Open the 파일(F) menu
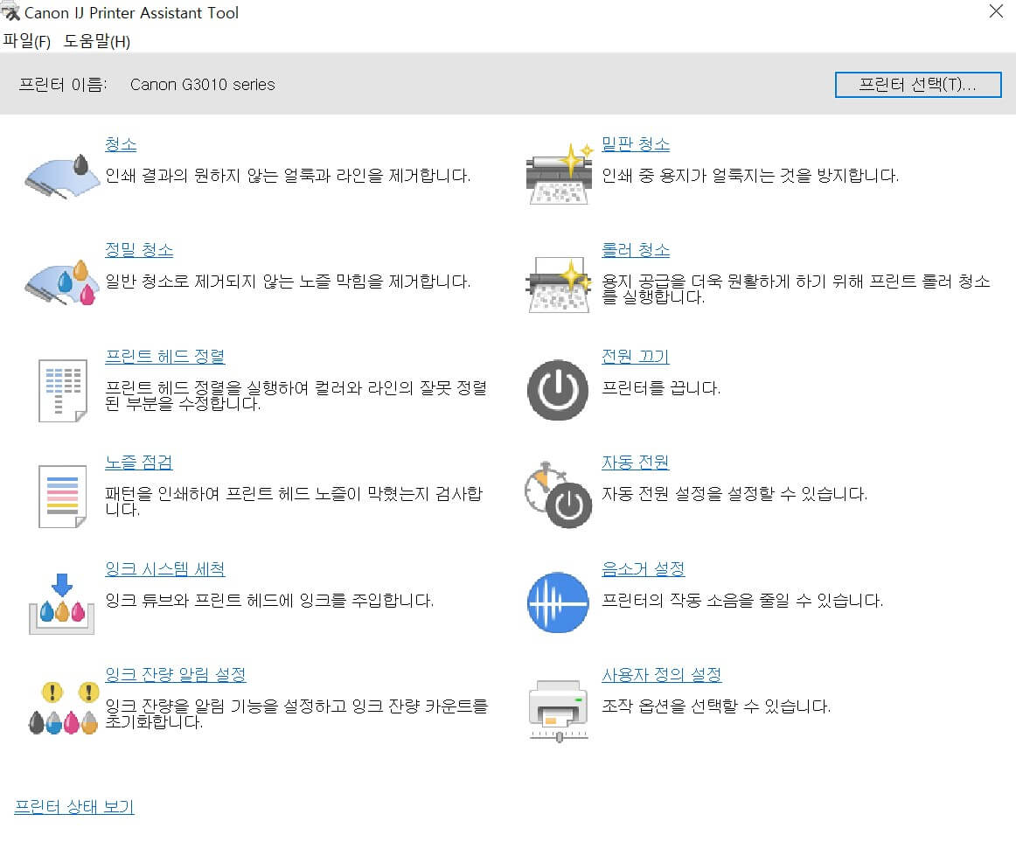The width and height of the screenshot is (1016, 849). point(26,41)
